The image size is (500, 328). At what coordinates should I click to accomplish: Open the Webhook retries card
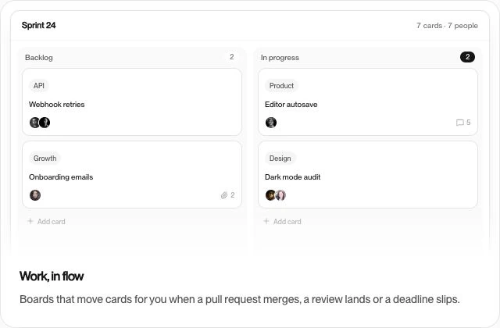coord(132,102)
